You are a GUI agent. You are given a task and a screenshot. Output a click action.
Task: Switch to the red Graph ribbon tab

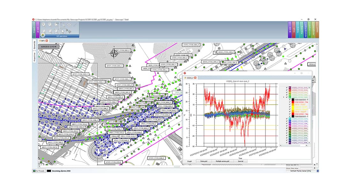294,30
